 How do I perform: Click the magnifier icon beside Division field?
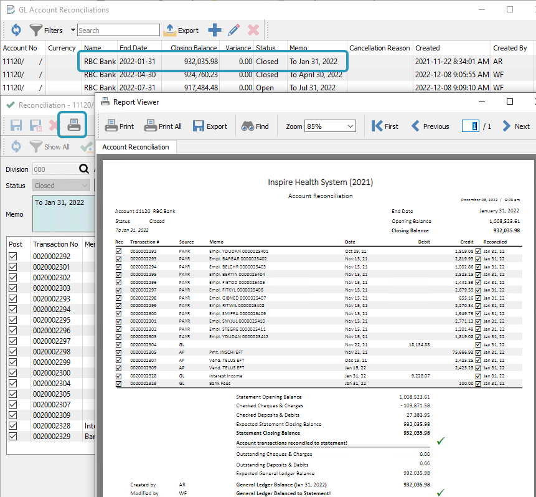84,169
